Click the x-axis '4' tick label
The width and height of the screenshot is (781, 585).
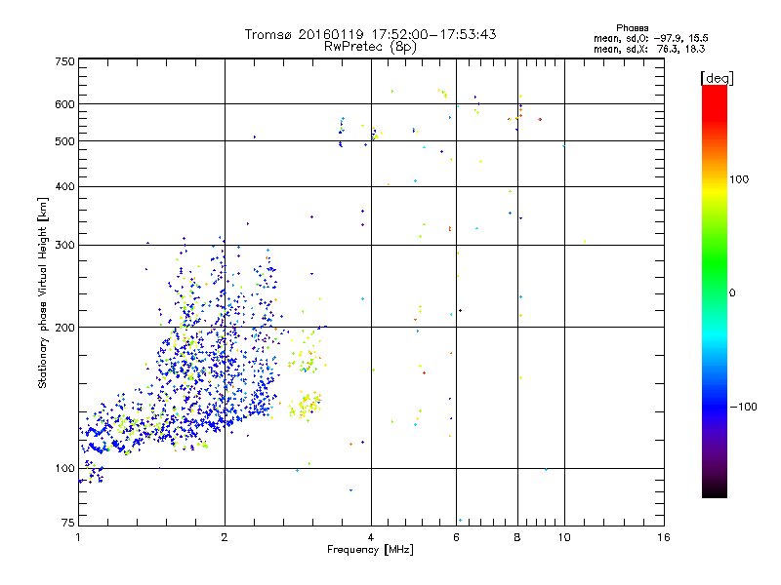[x=371, y=537]
